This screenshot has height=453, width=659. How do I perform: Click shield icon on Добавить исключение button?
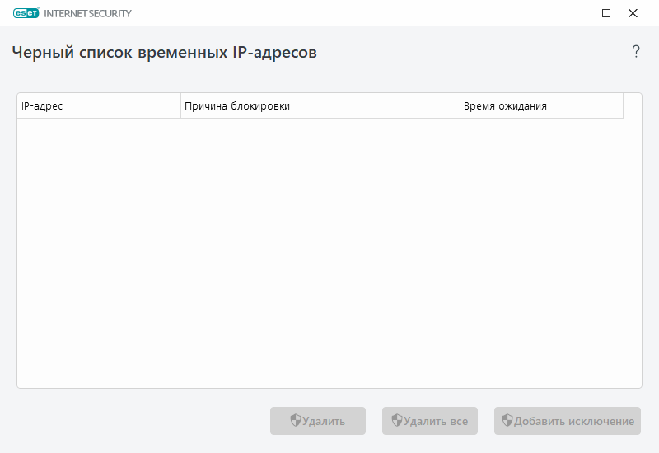click(507, 421)
